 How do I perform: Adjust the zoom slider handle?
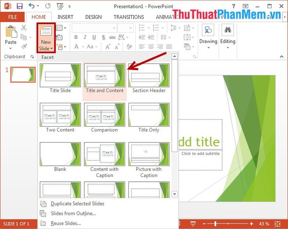[x=215, y=224]
